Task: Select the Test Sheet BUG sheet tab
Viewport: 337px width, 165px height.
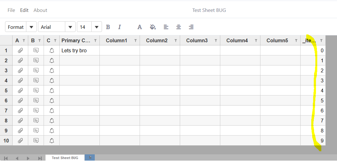Action: [x=65, y=158]
